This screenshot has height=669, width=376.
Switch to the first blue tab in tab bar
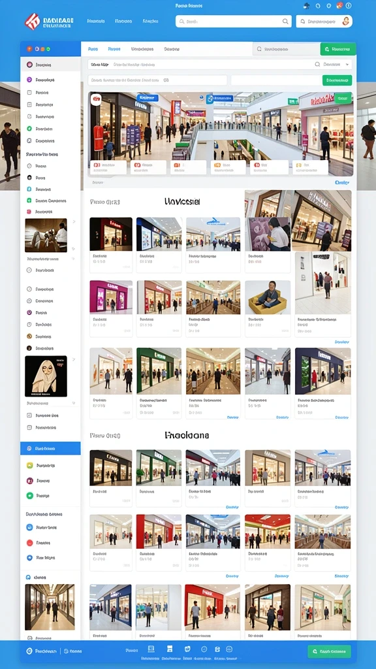tap(93, 49)
